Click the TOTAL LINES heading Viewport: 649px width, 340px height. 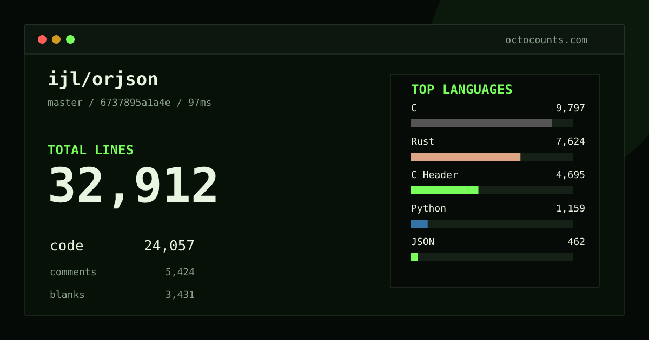click(90, 150)
